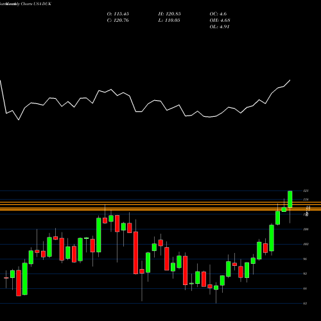The image size is (321, 321).
Task: Click the 83 price axis label
Action: point(305,303)
